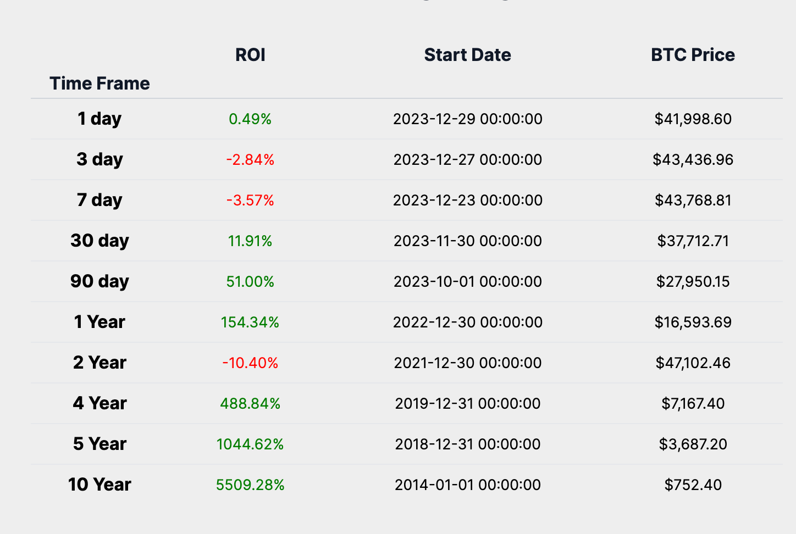Click the $3,687.20 BTC price
Image resolution: width=796 pixels, height=534 pixels.
pyautogui.click(x=693, y=444)
